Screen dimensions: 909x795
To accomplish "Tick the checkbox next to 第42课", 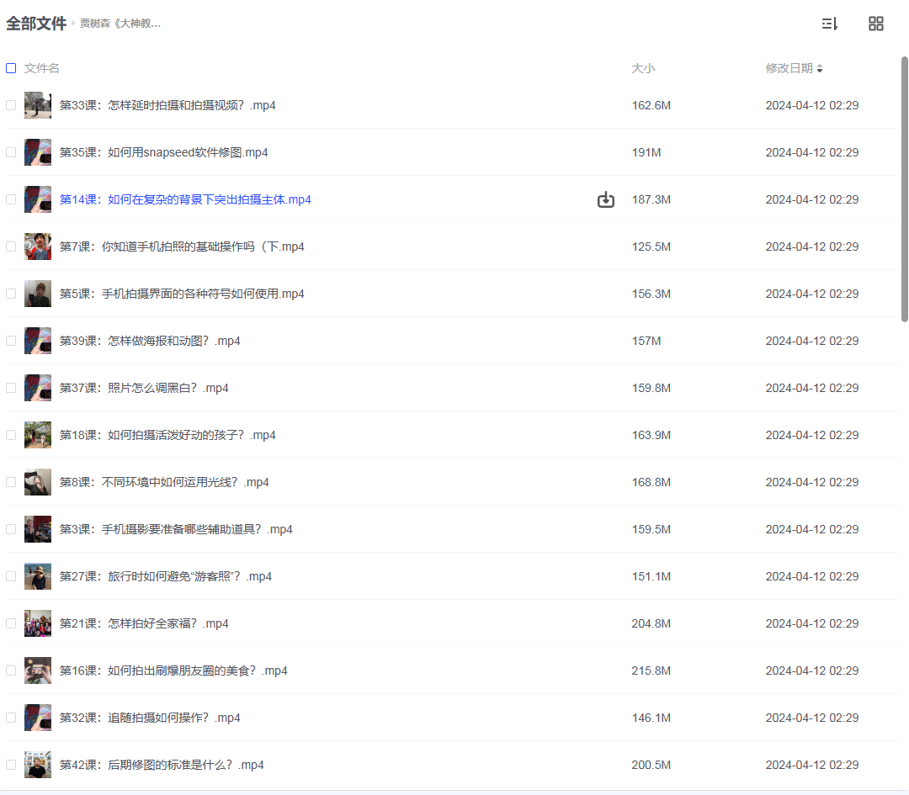I will tap(11, 765).
